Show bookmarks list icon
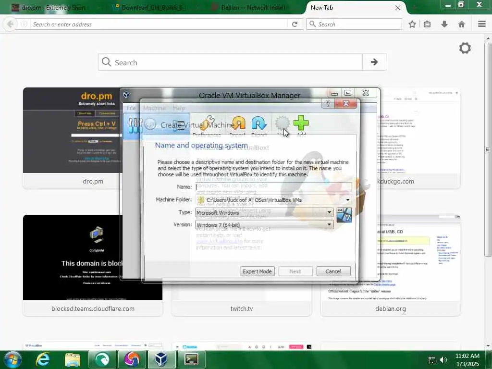492x369 pixels. pyautogui.click(x=427, y=24)
